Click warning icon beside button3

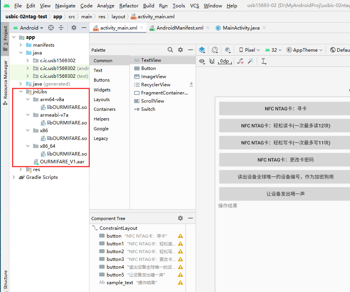click(180, 259)
